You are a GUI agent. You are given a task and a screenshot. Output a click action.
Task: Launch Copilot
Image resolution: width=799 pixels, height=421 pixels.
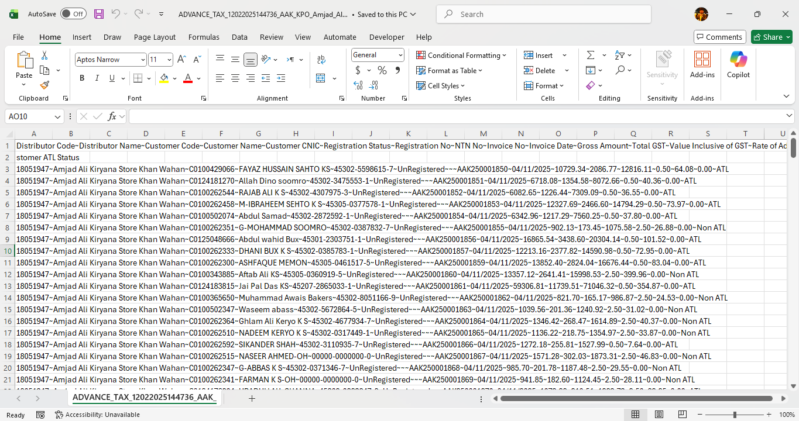pos(738,65)
